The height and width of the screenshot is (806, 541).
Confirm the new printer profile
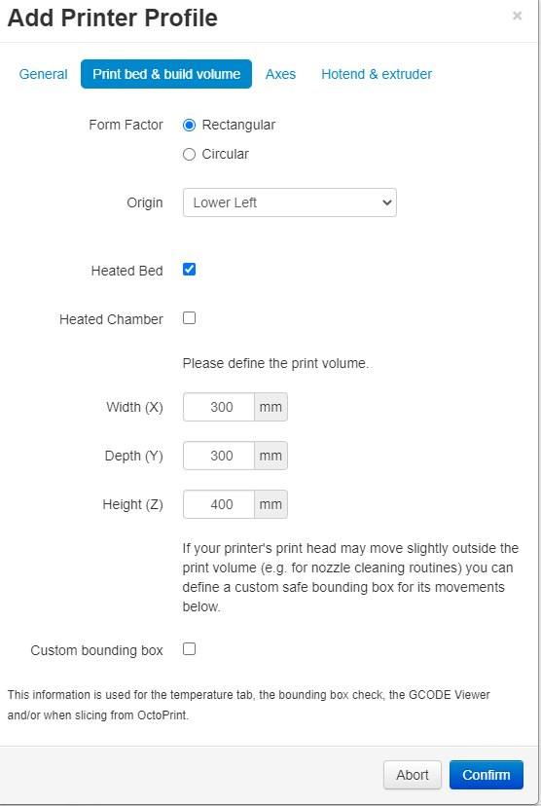pyautogui.click(x=487, y=775)
